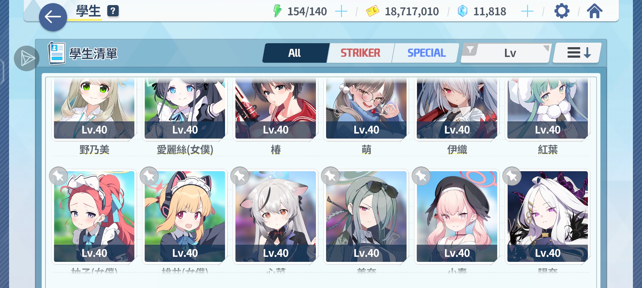Switch to the SPECIAL tab
This screenshot has height=288, width=642.
(x=426, y=53)
